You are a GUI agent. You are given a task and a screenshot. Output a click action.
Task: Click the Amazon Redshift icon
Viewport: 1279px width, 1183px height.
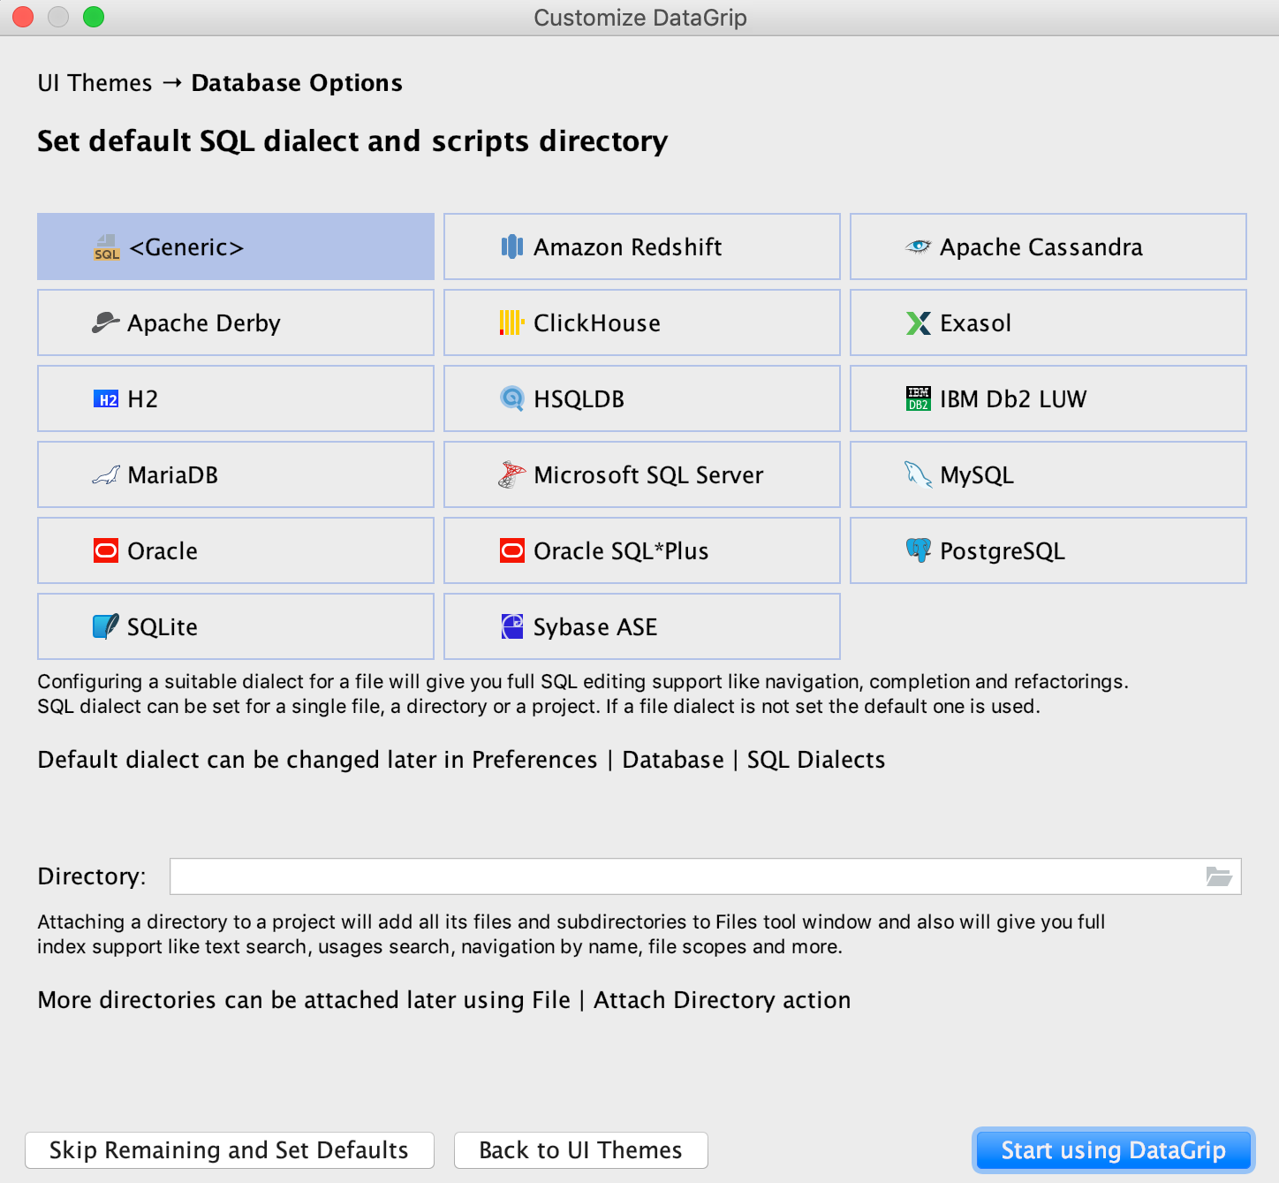pyautogui.click(x=511, y=247)
